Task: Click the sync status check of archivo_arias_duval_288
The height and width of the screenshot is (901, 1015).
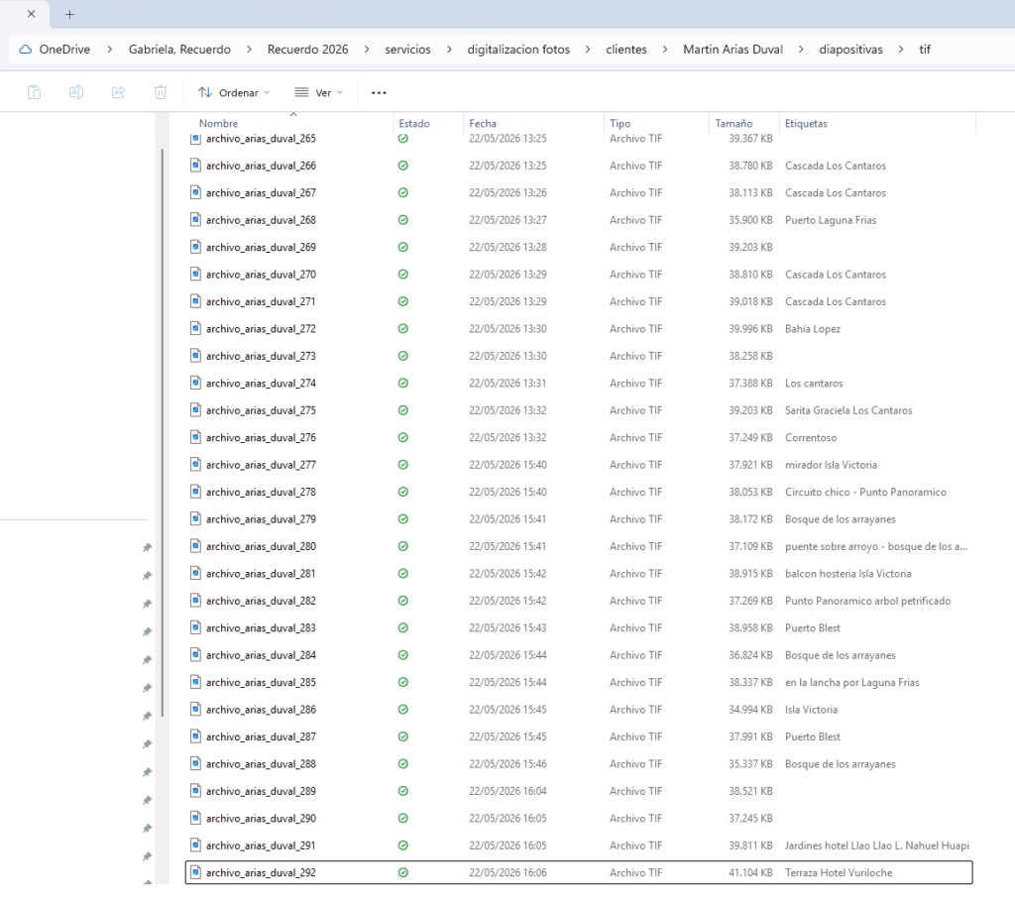Action: (x=403, y=764)
